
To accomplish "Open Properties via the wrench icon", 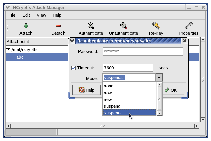I will tap(189, 26).
